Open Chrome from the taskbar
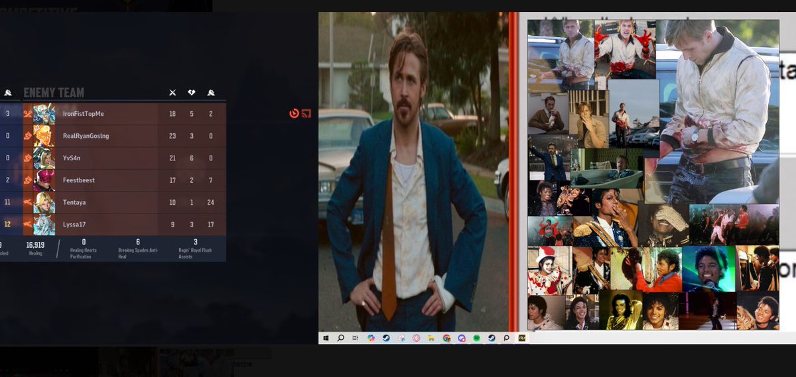This screenshot has height=377, width=796. click(446, 338)
